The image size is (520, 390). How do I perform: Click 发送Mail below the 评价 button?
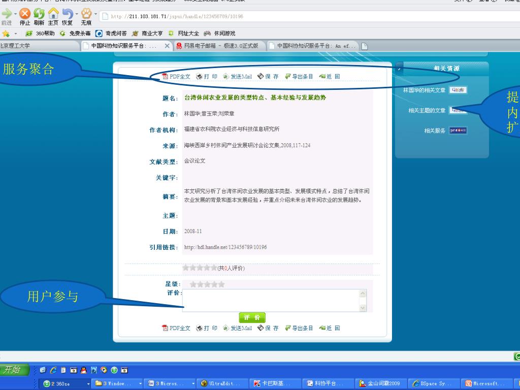(x=238, y=328)
